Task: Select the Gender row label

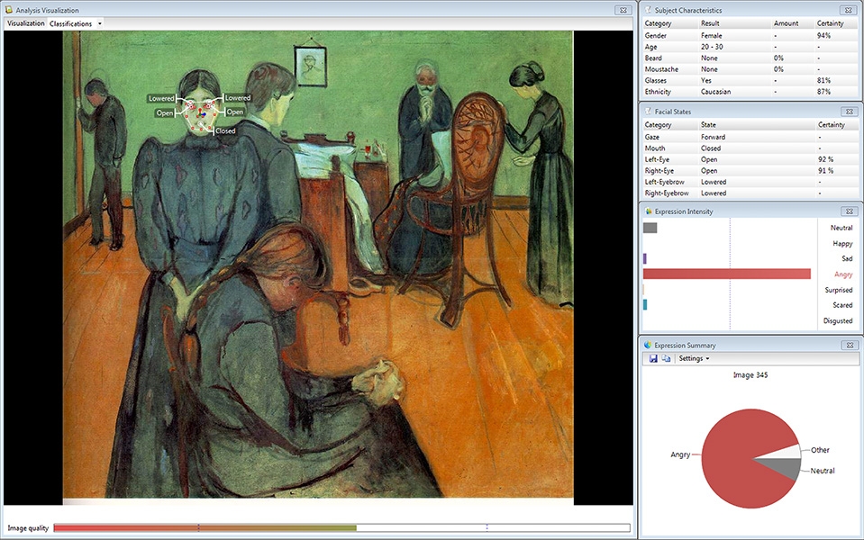Action: pos(656,35)
